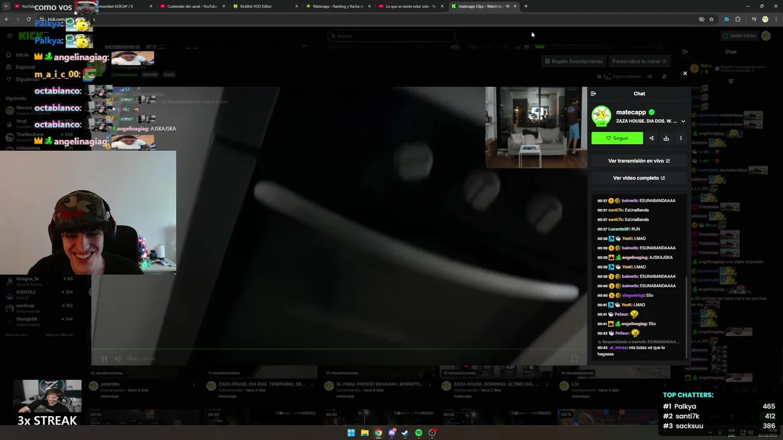Enter fullscreen on the clip player

tap(574, 359)
